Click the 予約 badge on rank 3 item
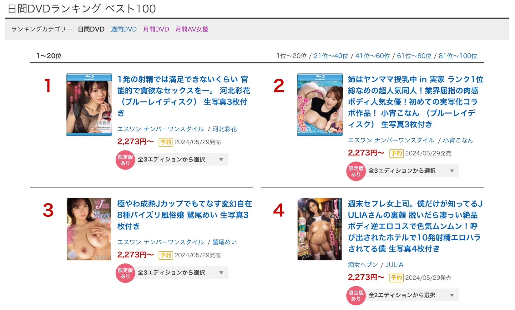 pyautogui.click(x=166, y=255)
